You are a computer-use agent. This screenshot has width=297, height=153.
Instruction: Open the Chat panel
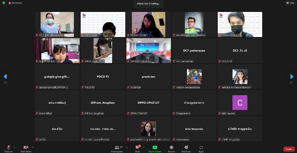[x=138, y=147]
